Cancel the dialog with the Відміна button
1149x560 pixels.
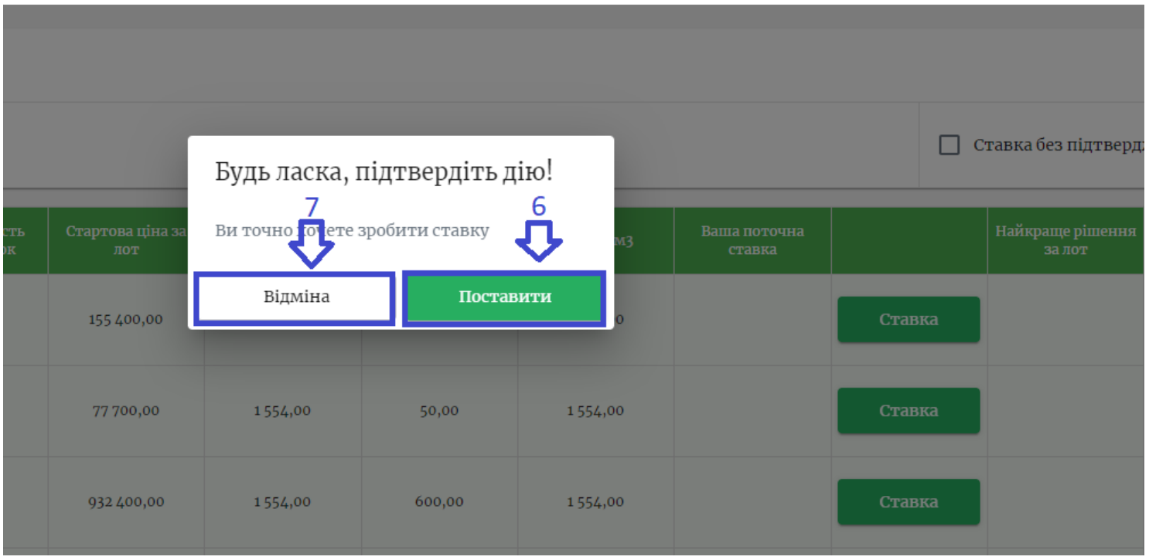[295, 297]
